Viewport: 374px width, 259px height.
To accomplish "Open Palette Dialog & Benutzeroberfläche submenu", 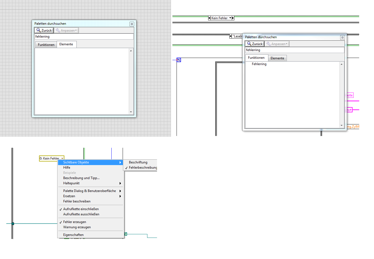I will coord(90,191).
